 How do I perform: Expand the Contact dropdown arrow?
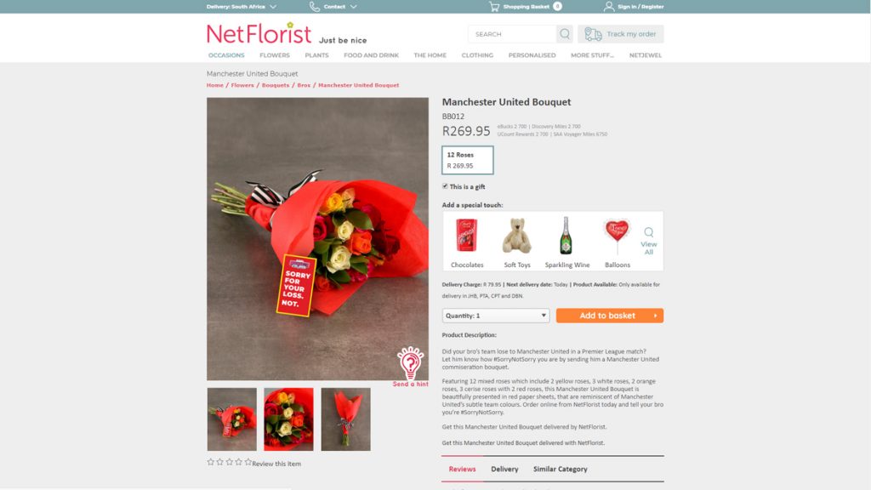[x=353, y=7]
